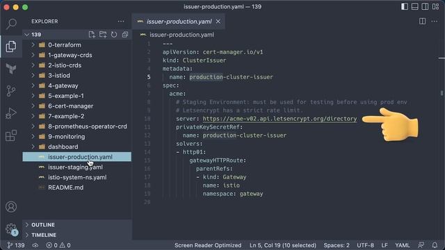
Task: Select the issuer-production.yaml editor tab
Action: pyautogui.click(x=179, y=22)
